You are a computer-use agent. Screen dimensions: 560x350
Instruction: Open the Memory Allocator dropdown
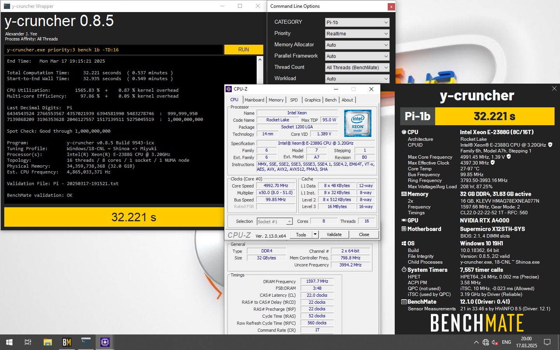[357, 45]
